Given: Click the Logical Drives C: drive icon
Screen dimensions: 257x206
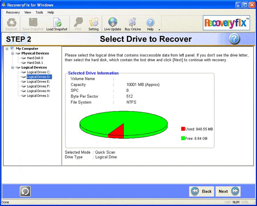Looking at the screenshot, I should pos(24,72).
